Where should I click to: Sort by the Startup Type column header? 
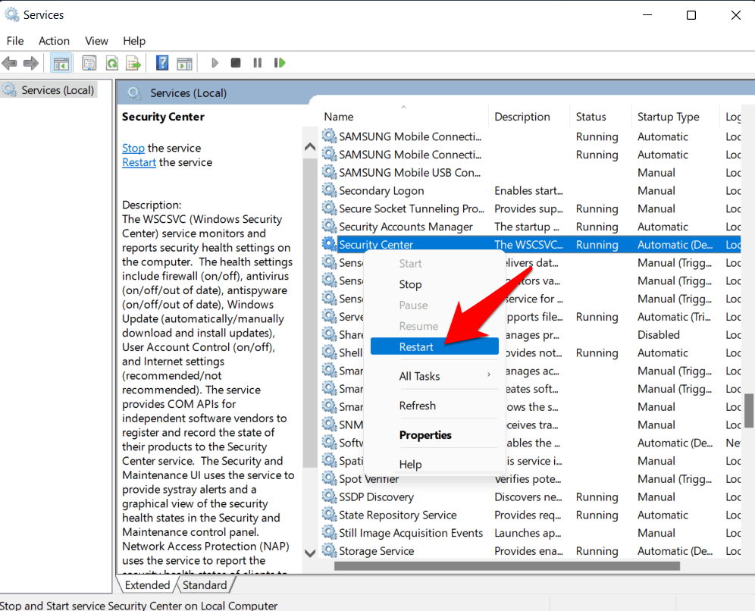tap(668, 117)
